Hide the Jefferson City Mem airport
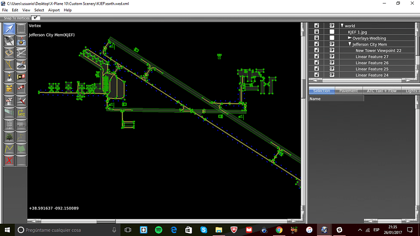Image resolution: width=420 pixels, height=236 pixels. click(x=332, y=44)
